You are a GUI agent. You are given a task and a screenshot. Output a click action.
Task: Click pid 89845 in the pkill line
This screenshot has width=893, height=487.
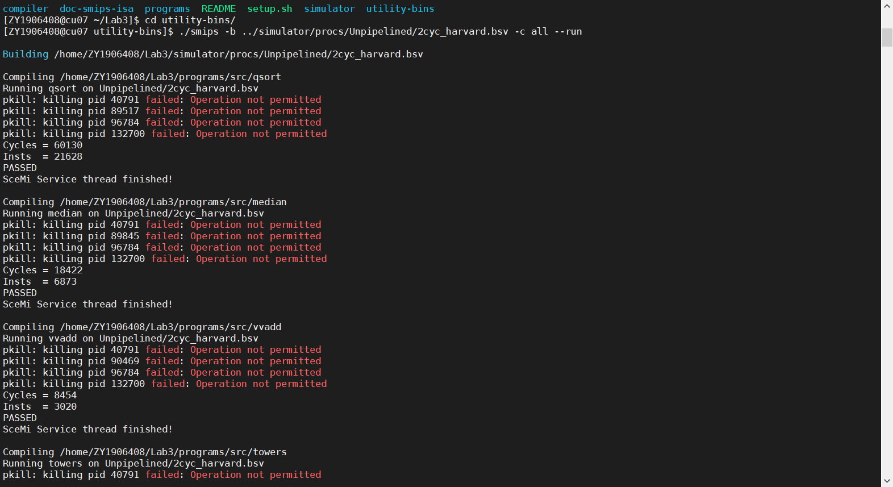coord(125,236)
